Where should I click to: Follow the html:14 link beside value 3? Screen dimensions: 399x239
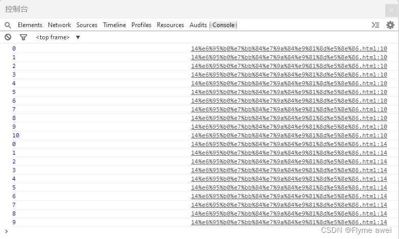[289, 170]
